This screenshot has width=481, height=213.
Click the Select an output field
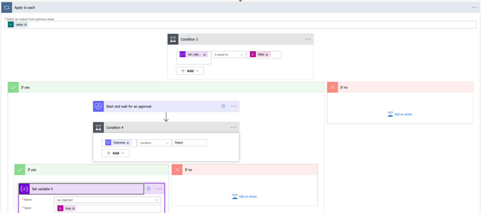coord(240,25)
